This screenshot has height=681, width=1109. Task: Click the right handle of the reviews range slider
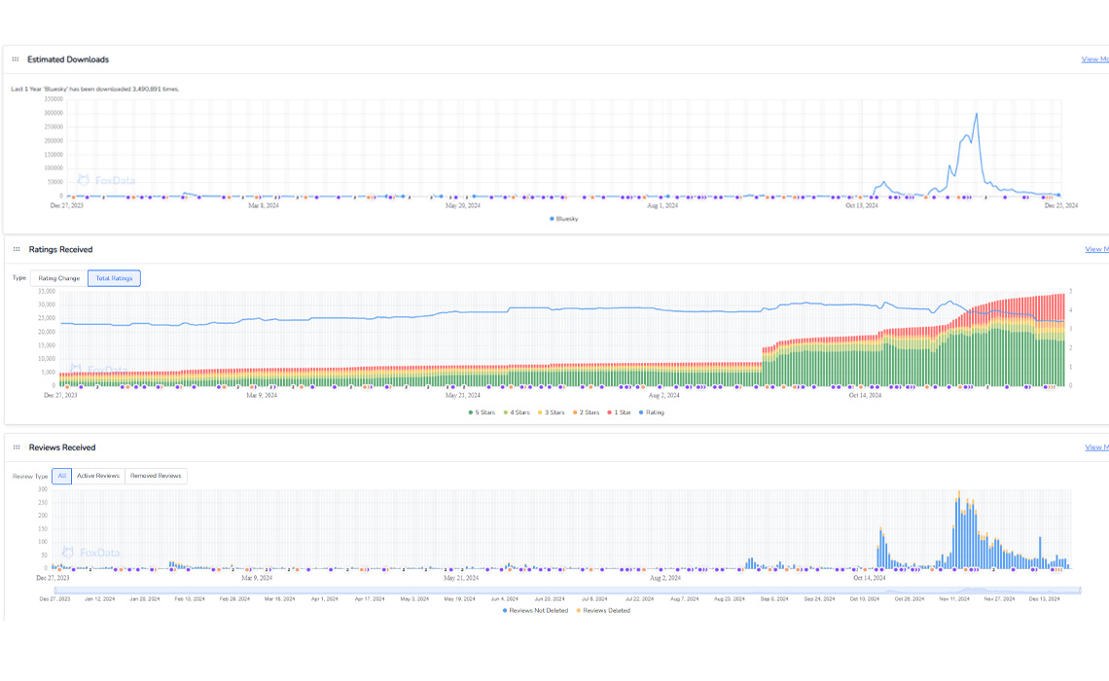point(1081,591)
